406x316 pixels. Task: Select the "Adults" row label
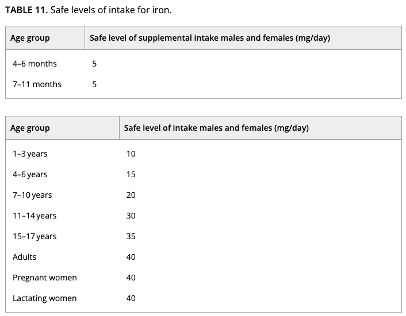coord(24,257)
